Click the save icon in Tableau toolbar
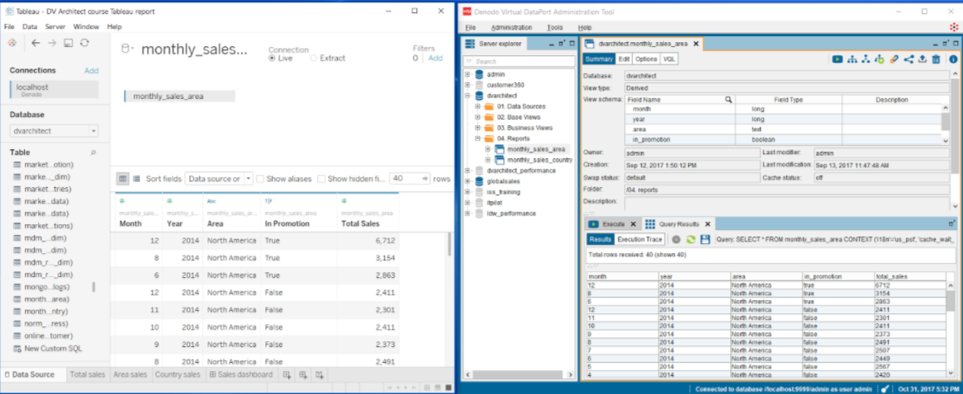963x394 pixels. (69, 43)
